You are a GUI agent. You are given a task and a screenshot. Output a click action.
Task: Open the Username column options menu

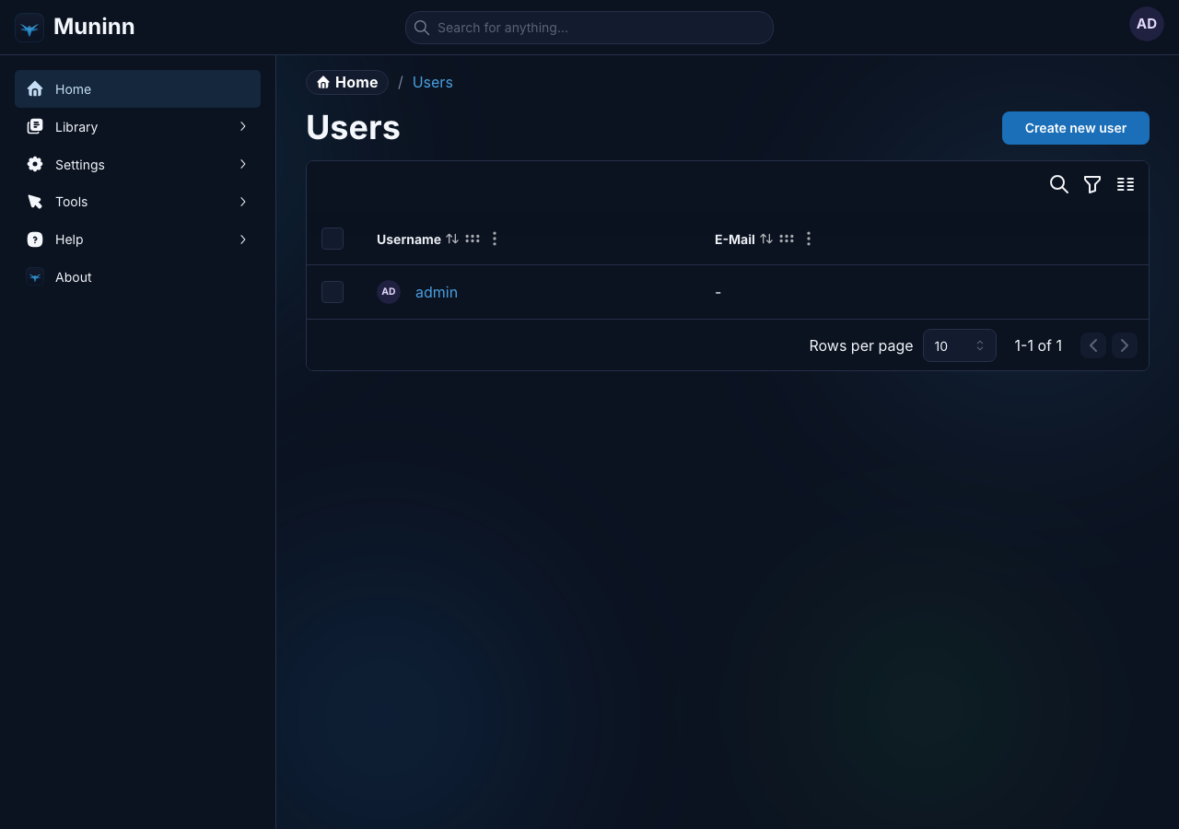[x=495, y=239]
